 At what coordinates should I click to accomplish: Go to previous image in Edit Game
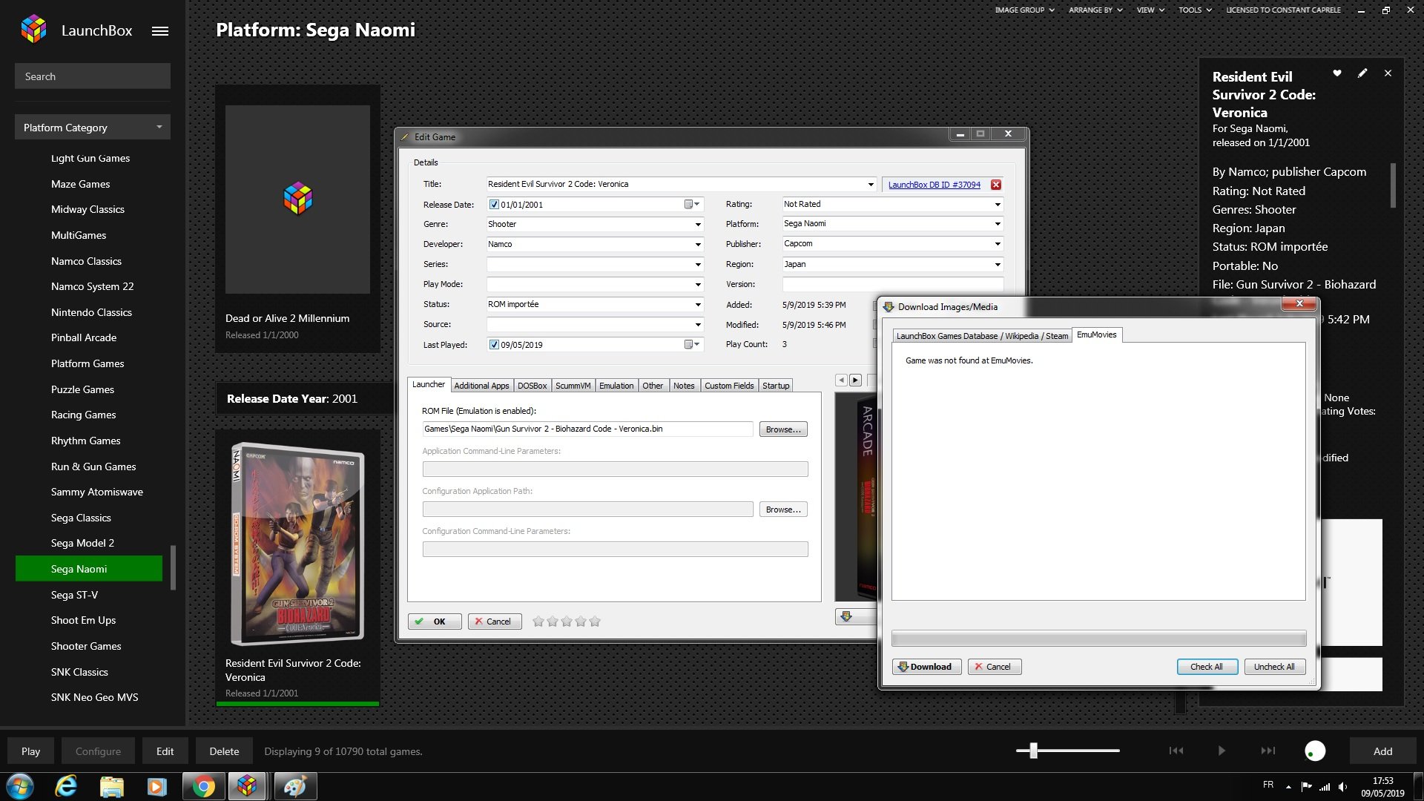click(x=841, y=380)
